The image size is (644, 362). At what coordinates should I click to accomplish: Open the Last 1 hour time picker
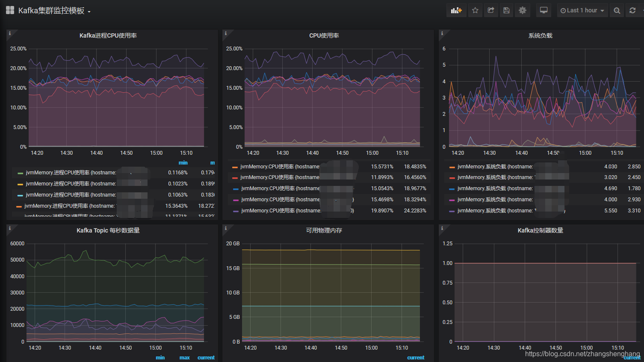pyautogui.click(x=582, y=10)
